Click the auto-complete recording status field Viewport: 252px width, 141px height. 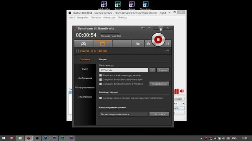[x=124, y=114]
